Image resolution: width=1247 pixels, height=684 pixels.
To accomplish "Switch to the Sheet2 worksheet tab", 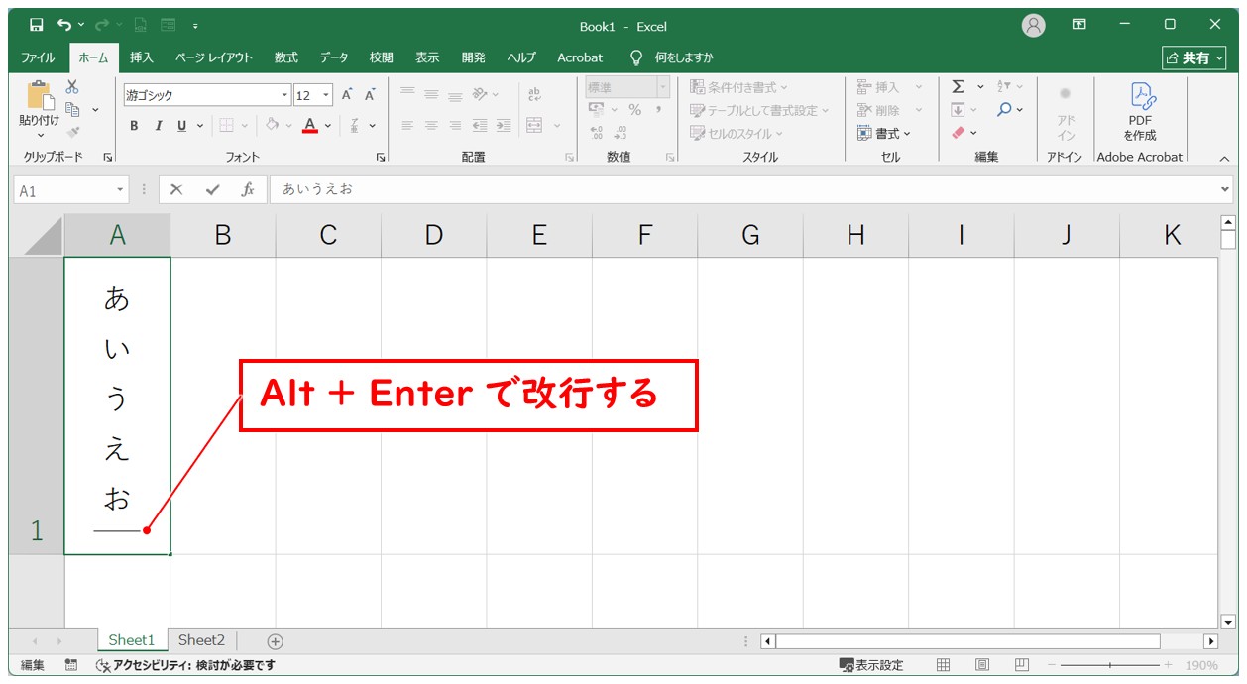I will 201,640.
